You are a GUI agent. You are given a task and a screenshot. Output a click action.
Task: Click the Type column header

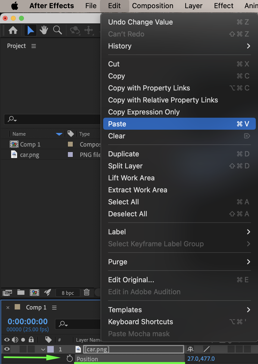tap(84, 134)
